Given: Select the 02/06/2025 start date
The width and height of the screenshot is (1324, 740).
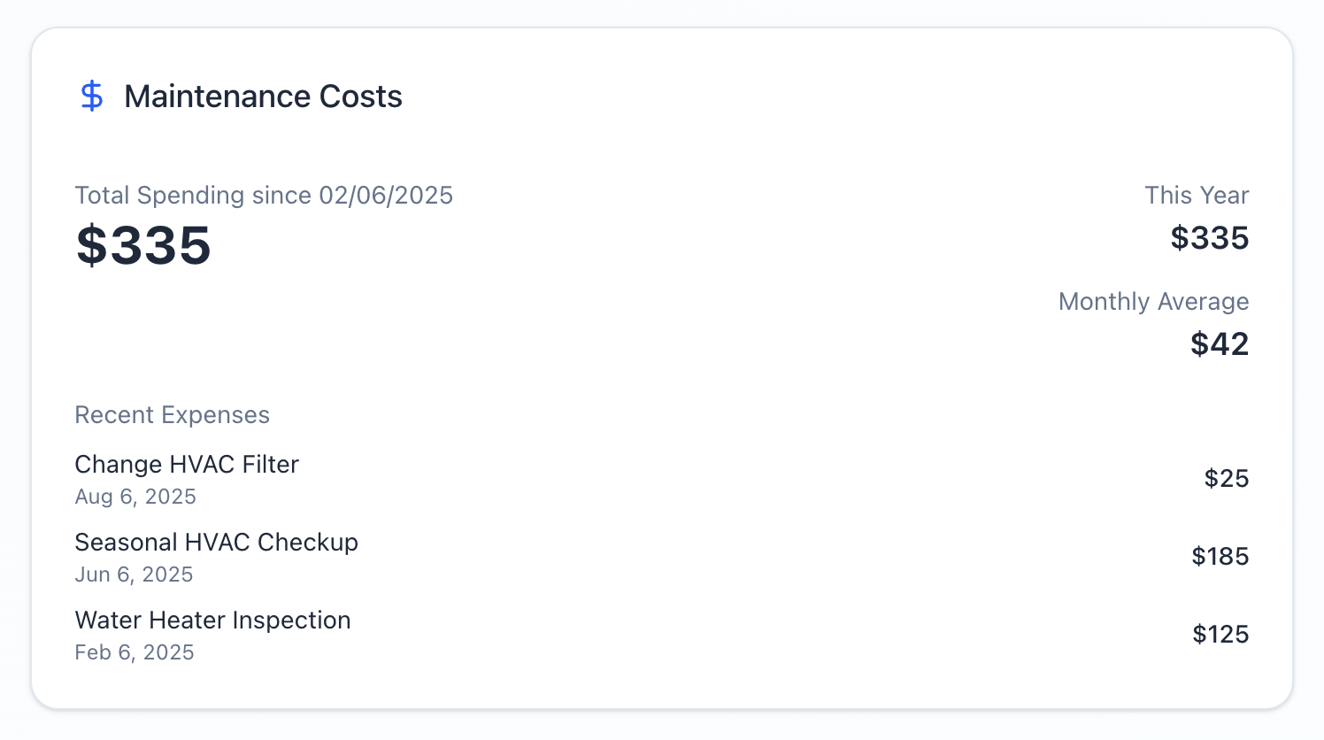Looking at the screenshot, I should pyautogui.click(x=386, y=195).
